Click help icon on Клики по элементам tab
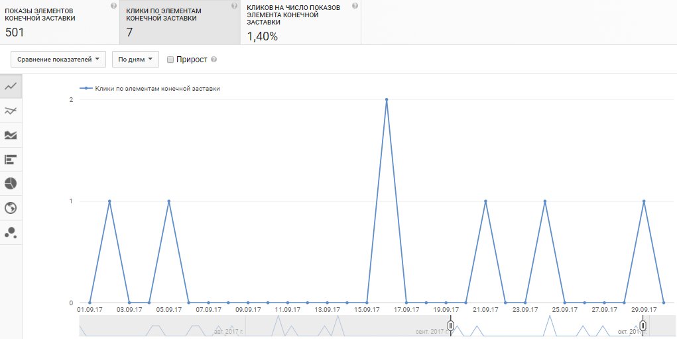The image size is (677, 339). click(234, 6)
